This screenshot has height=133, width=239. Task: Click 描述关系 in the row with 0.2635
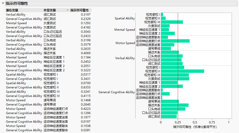click(x=50, y=49)
